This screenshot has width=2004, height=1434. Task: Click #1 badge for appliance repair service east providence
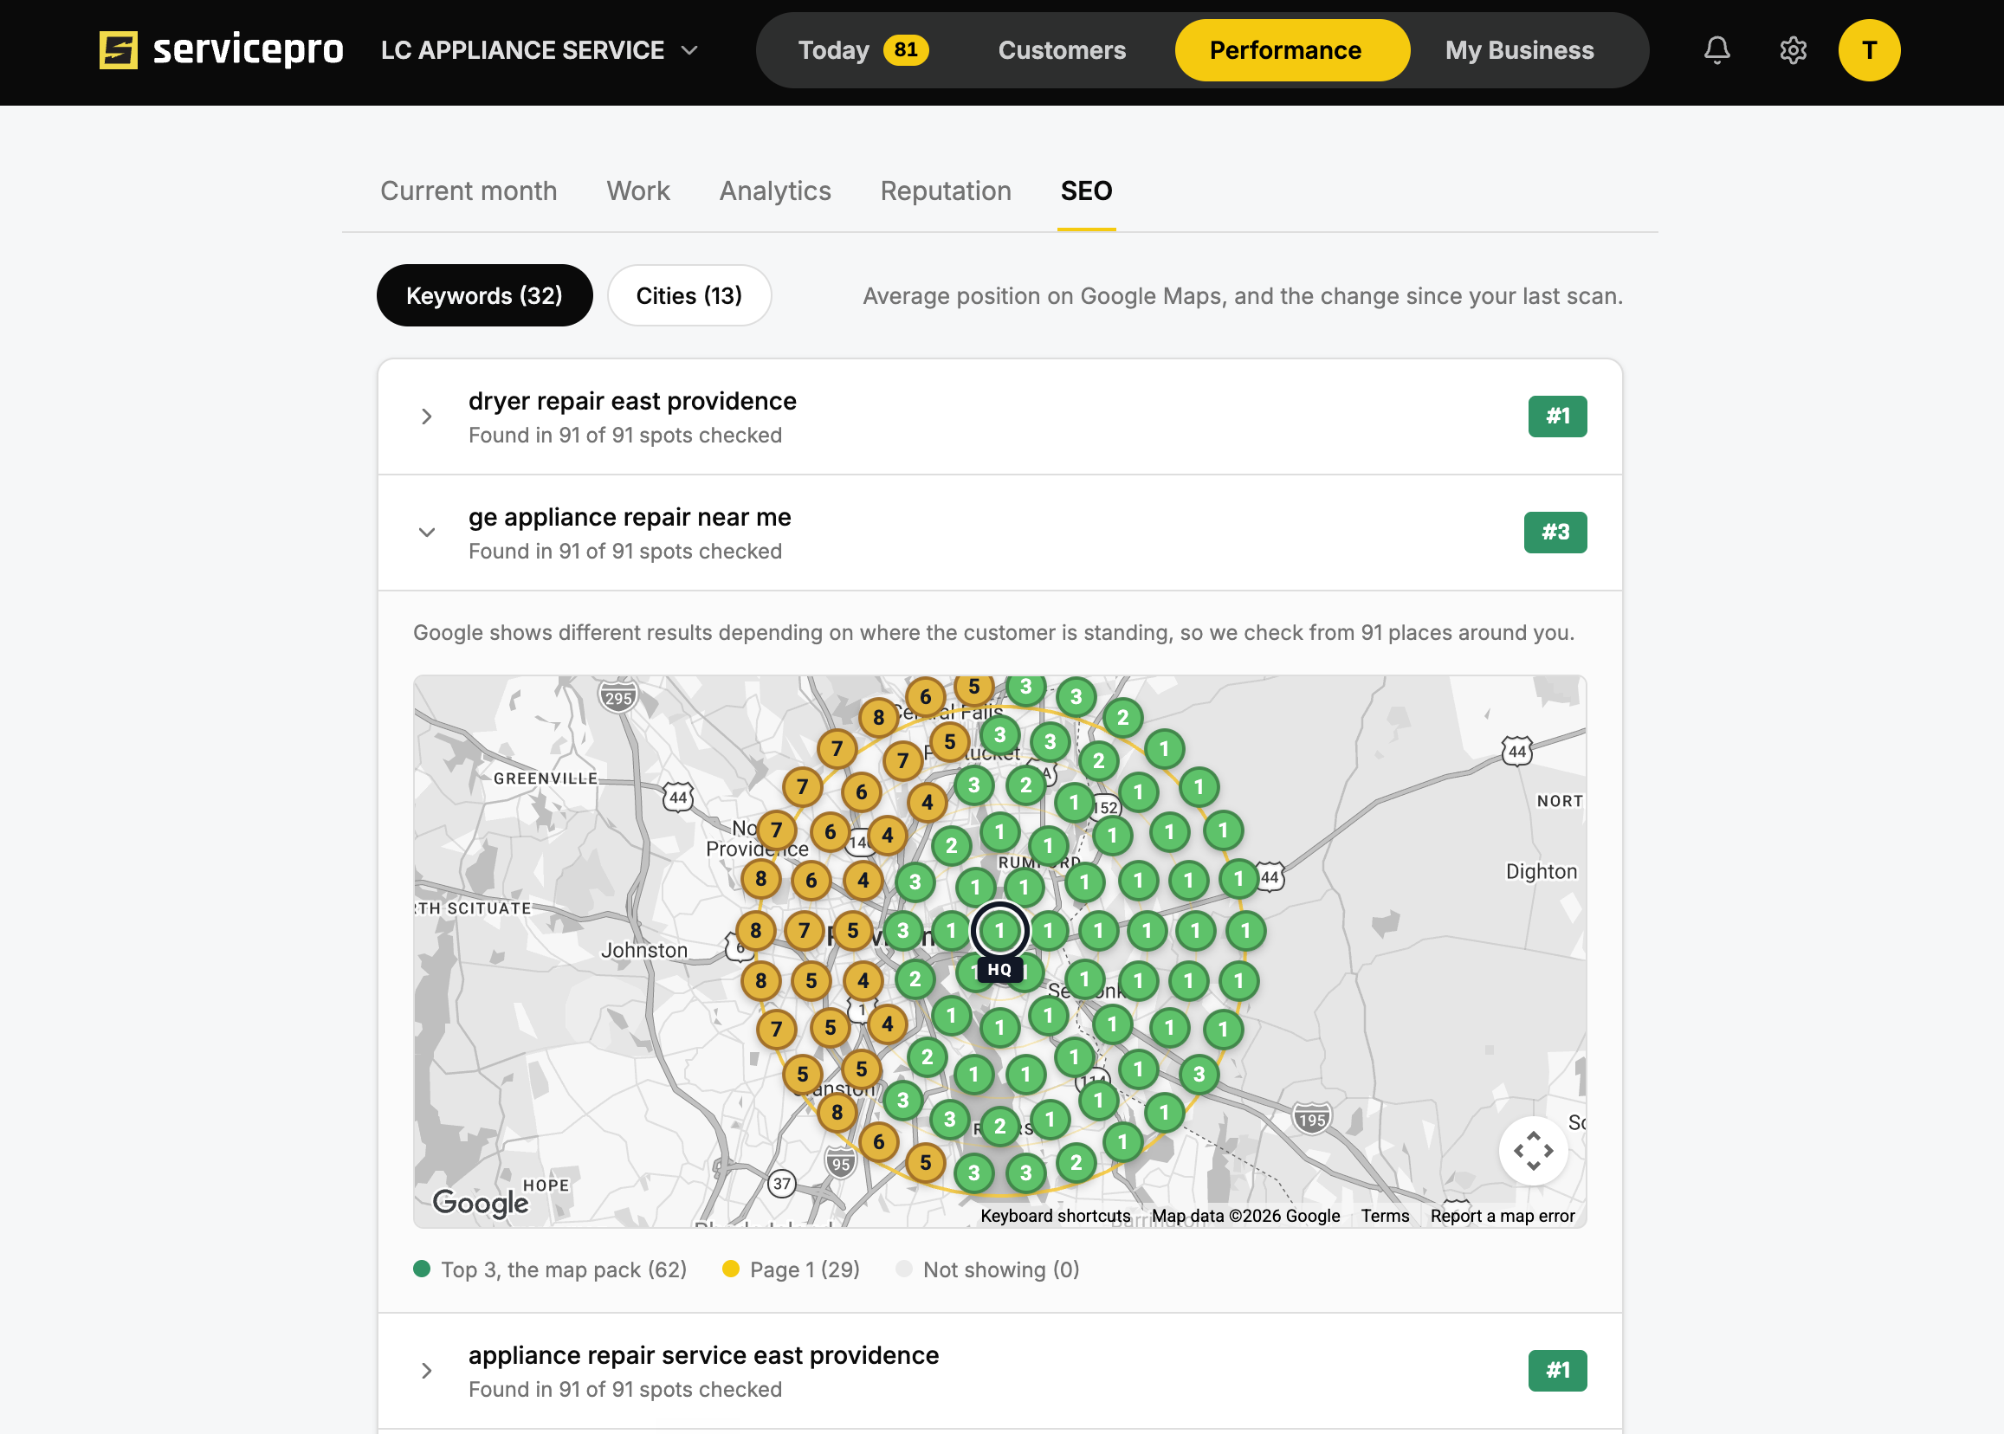pos(1557,1371)
